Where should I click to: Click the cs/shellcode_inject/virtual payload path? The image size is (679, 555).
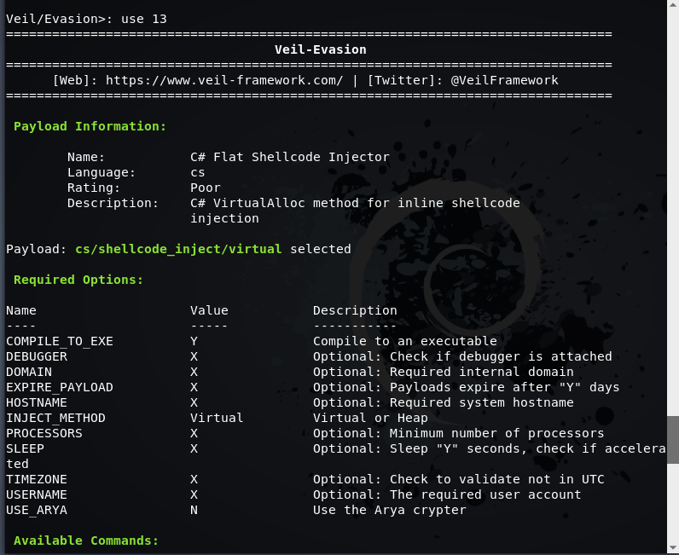tap(179, 249)
